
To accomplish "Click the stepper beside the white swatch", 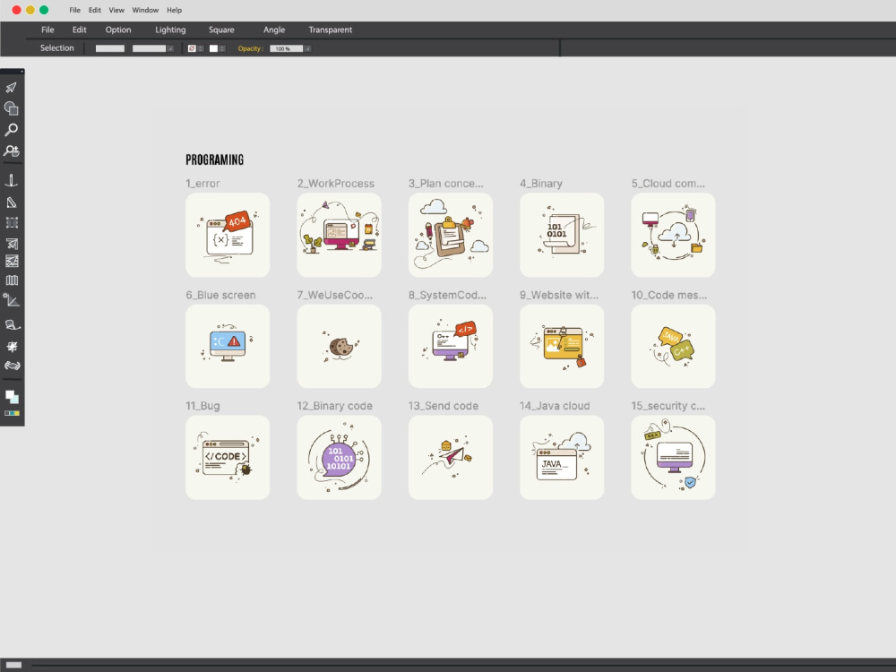I will [x=222, y=48].
